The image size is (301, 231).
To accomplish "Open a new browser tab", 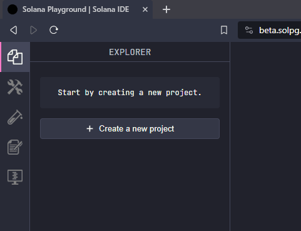I will (166, 9).
